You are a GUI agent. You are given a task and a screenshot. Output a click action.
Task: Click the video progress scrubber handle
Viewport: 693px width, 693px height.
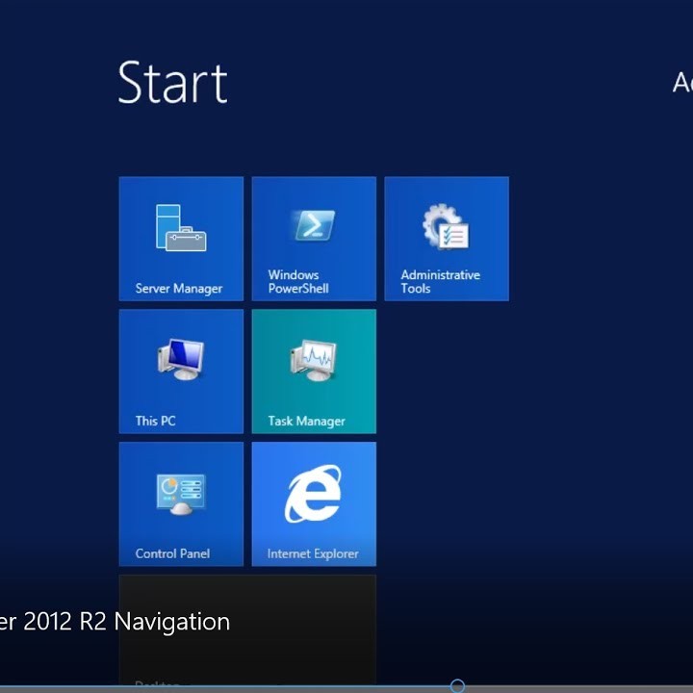point(457,686)
